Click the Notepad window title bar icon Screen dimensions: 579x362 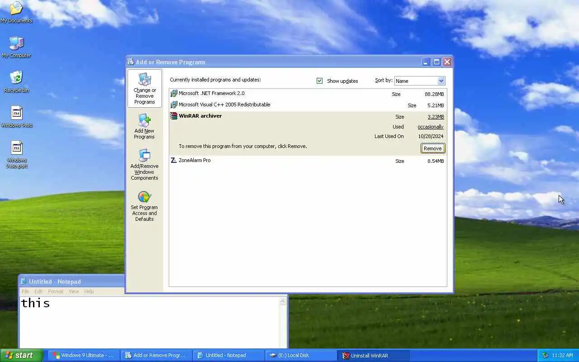pos(24,281)
